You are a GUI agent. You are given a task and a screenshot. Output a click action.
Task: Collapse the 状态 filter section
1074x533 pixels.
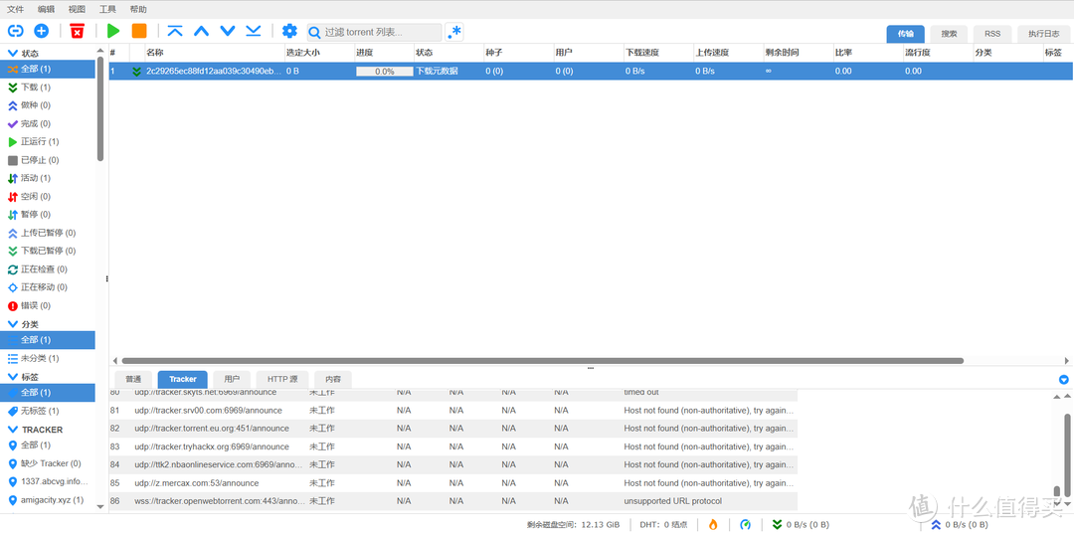click(12, 53)
